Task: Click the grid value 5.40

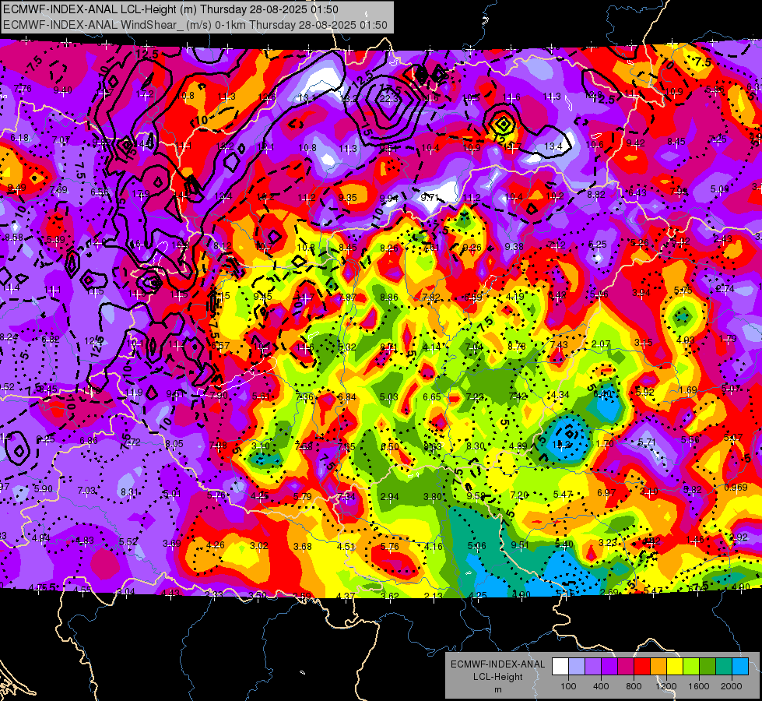Action: (564, 544)
